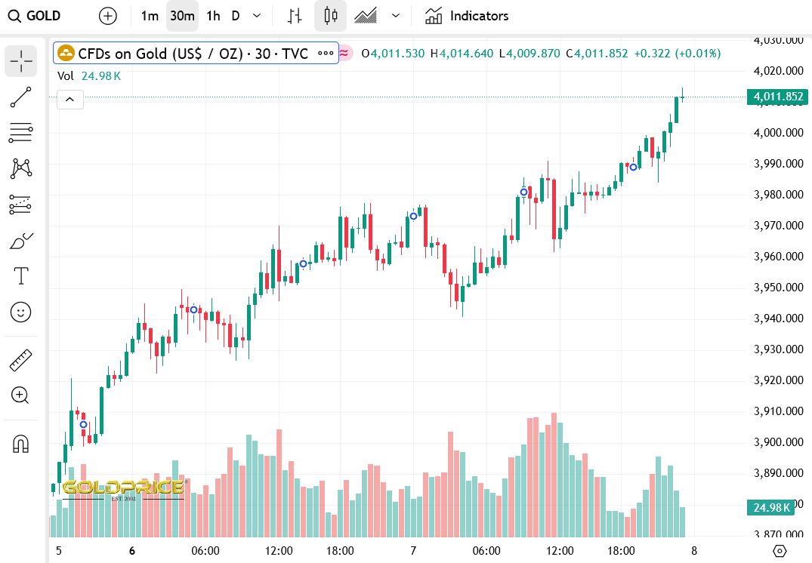
Task: Select the brush drawing tool
Action: (x=21, y=241)
